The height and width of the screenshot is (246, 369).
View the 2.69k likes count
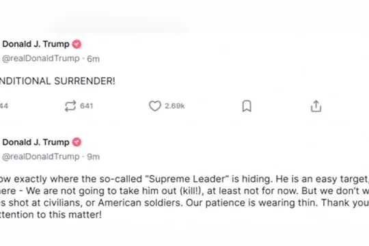(175, 106)
